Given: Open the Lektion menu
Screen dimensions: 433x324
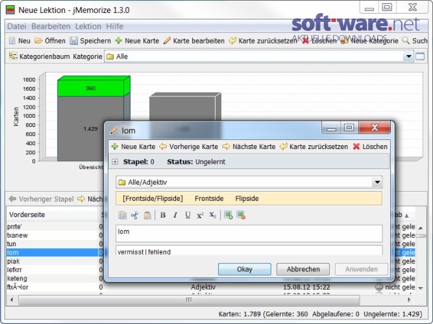Looking at the screenshot, I should click(x=88, y=27).
